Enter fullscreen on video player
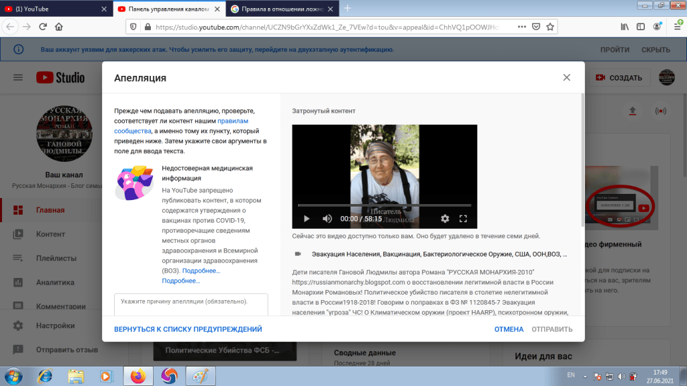The width and height of the screenshot is (687, 386). (x=463, y=219)
